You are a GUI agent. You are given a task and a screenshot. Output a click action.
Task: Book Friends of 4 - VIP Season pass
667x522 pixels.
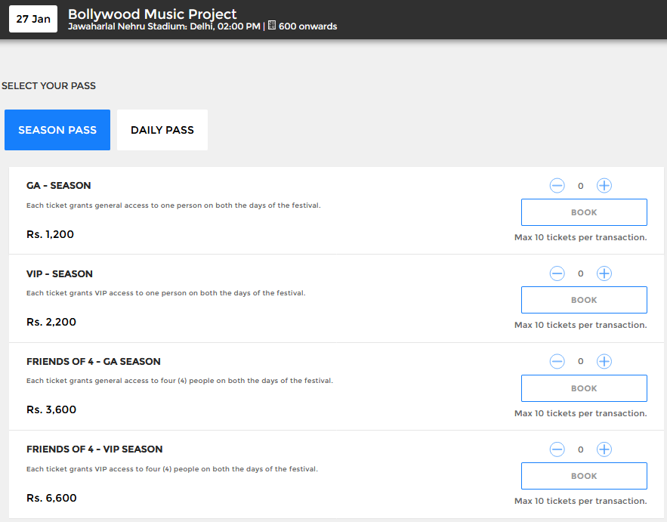[584, 476]
